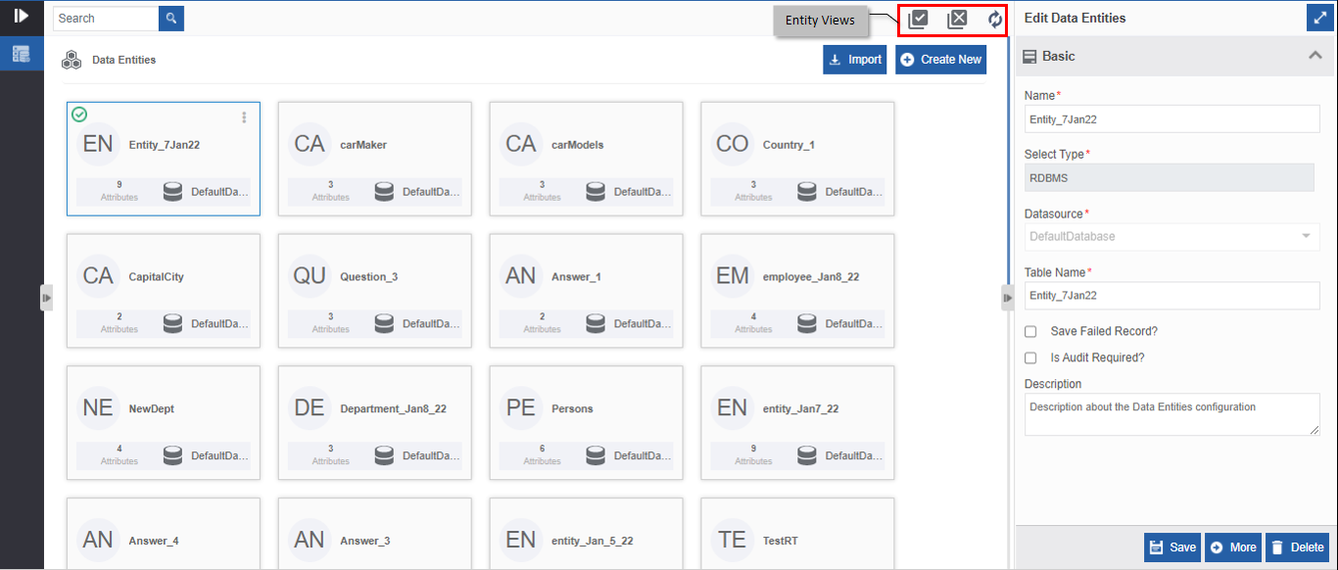Select the TestRT entity card
The image size is (1338, 570).
coord(797,534)
